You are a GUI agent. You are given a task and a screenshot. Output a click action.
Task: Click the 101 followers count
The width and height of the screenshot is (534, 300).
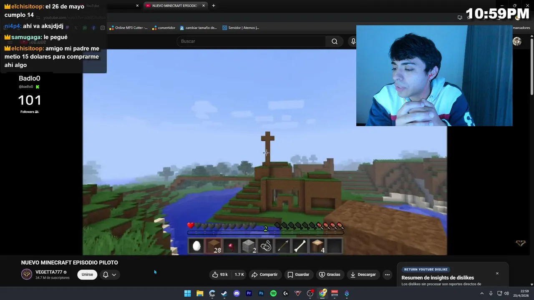(x=30, y=100)
